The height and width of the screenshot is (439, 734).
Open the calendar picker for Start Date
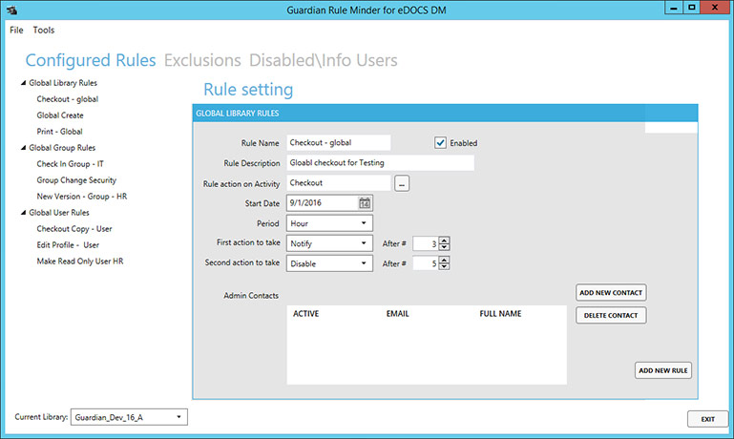click(365, 203)
